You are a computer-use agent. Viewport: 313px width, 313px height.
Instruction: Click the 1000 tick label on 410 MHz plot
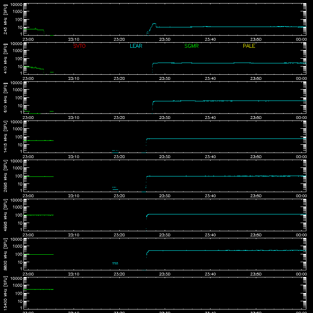[x=18, y=50]
